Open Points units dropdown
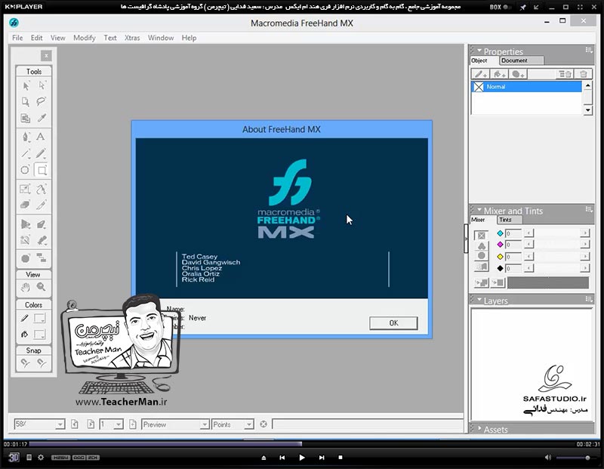This screenshot has height=469, width=604. coord(249,424)
